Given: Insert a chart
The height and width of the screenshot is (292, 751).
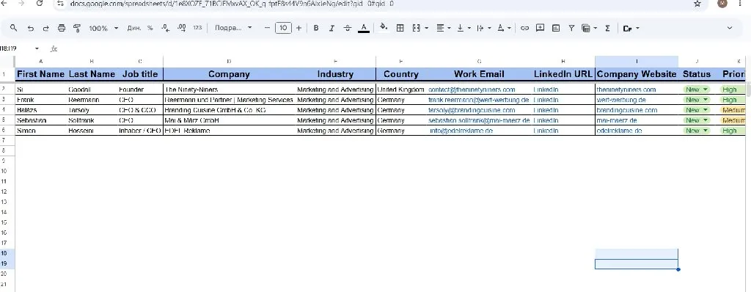Looking at the screenshot, I should [556, 29].
